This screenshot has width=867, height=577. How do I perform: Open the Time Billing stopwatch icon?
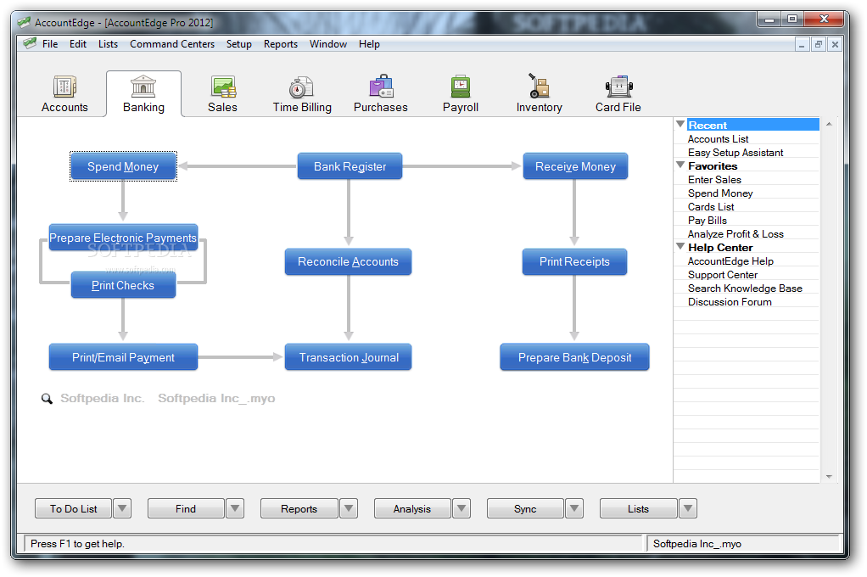[x=301, y=87]
